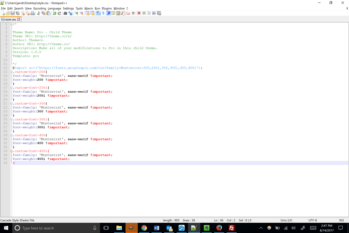Viewport: 349px width, 233px height.
Task: Click the New file toolbar icon
Action: pos(3,13)
